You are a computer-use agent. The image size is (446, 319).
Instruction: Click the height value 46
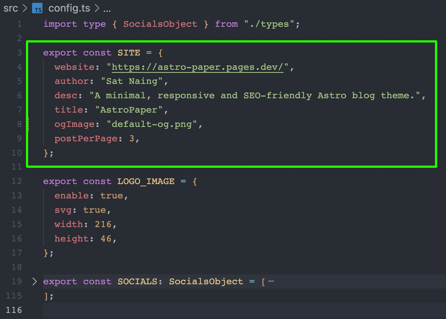(x=106, y=239)
